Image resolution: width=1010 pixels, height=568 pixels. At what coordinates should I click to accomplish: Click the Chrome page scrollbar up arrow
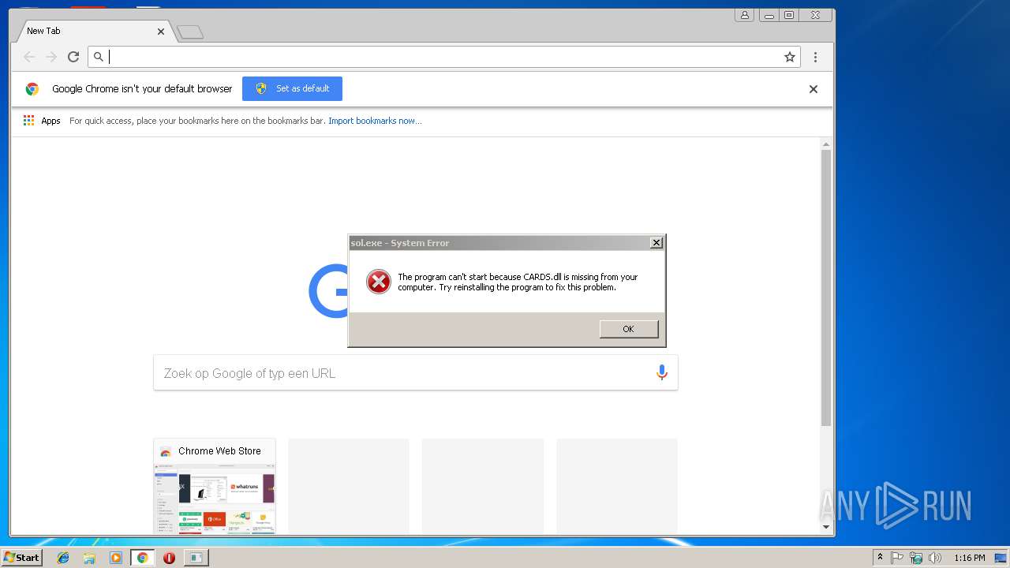tap(826, 144)
